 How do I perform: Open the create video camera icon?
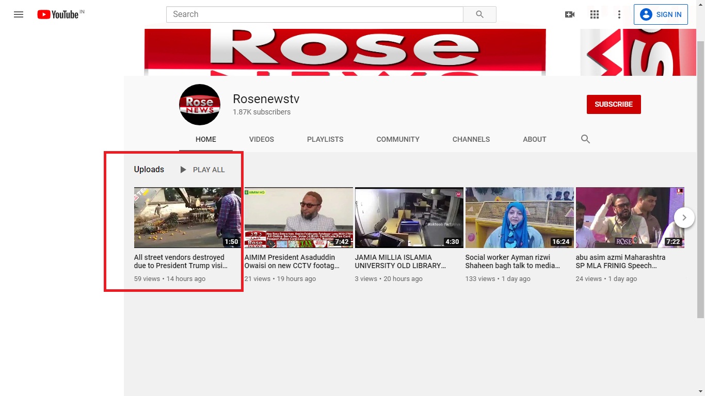pyautogui.click(x=570, y=14)
